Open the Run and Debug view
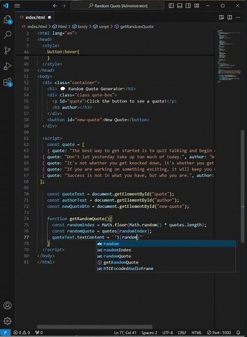 point(8,66)
